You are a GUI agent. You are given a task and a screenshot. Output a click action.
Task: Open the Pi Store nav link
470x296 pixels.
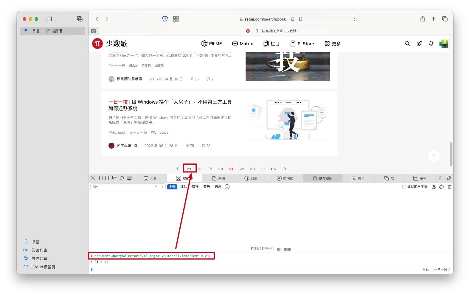point(302,43)
